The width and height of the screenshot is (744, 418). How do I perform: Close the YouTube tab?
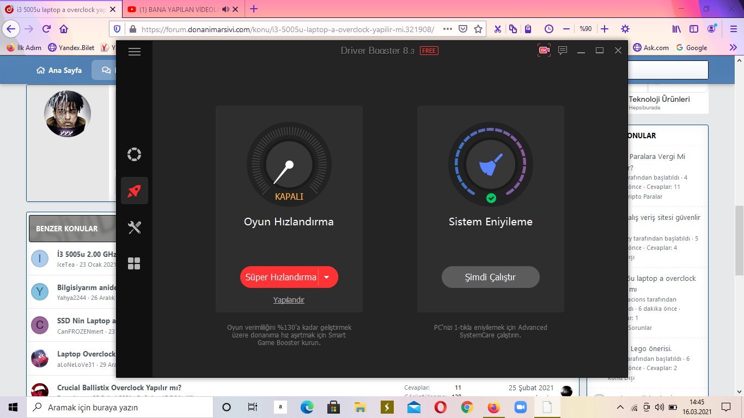tap(236, 9)
